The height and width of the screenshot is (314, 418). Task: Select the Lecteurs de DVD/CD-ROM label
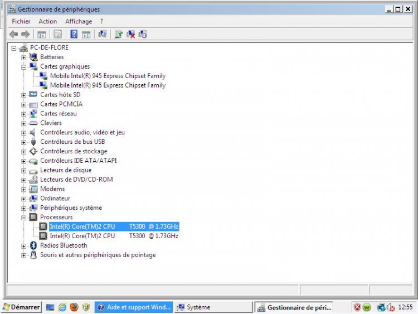tap(76, 179)
